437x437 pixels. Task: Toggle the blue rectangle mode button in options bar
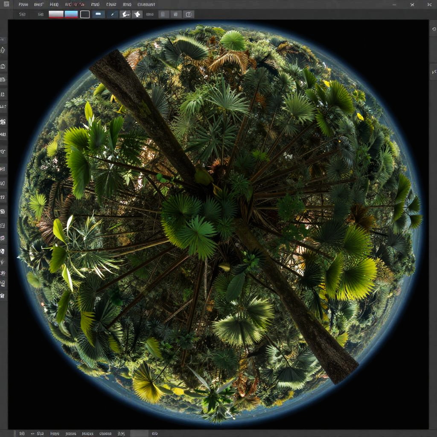point(98,14)
